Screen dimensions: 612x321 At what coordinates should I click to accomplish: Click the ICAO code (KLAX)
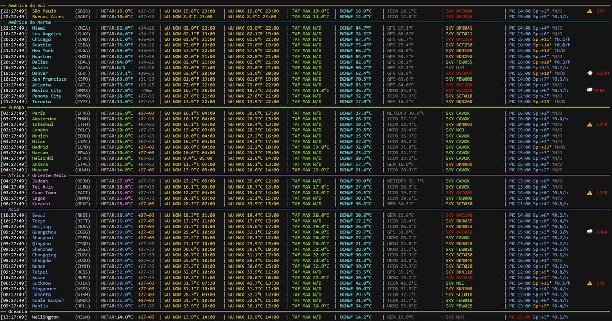82,34
